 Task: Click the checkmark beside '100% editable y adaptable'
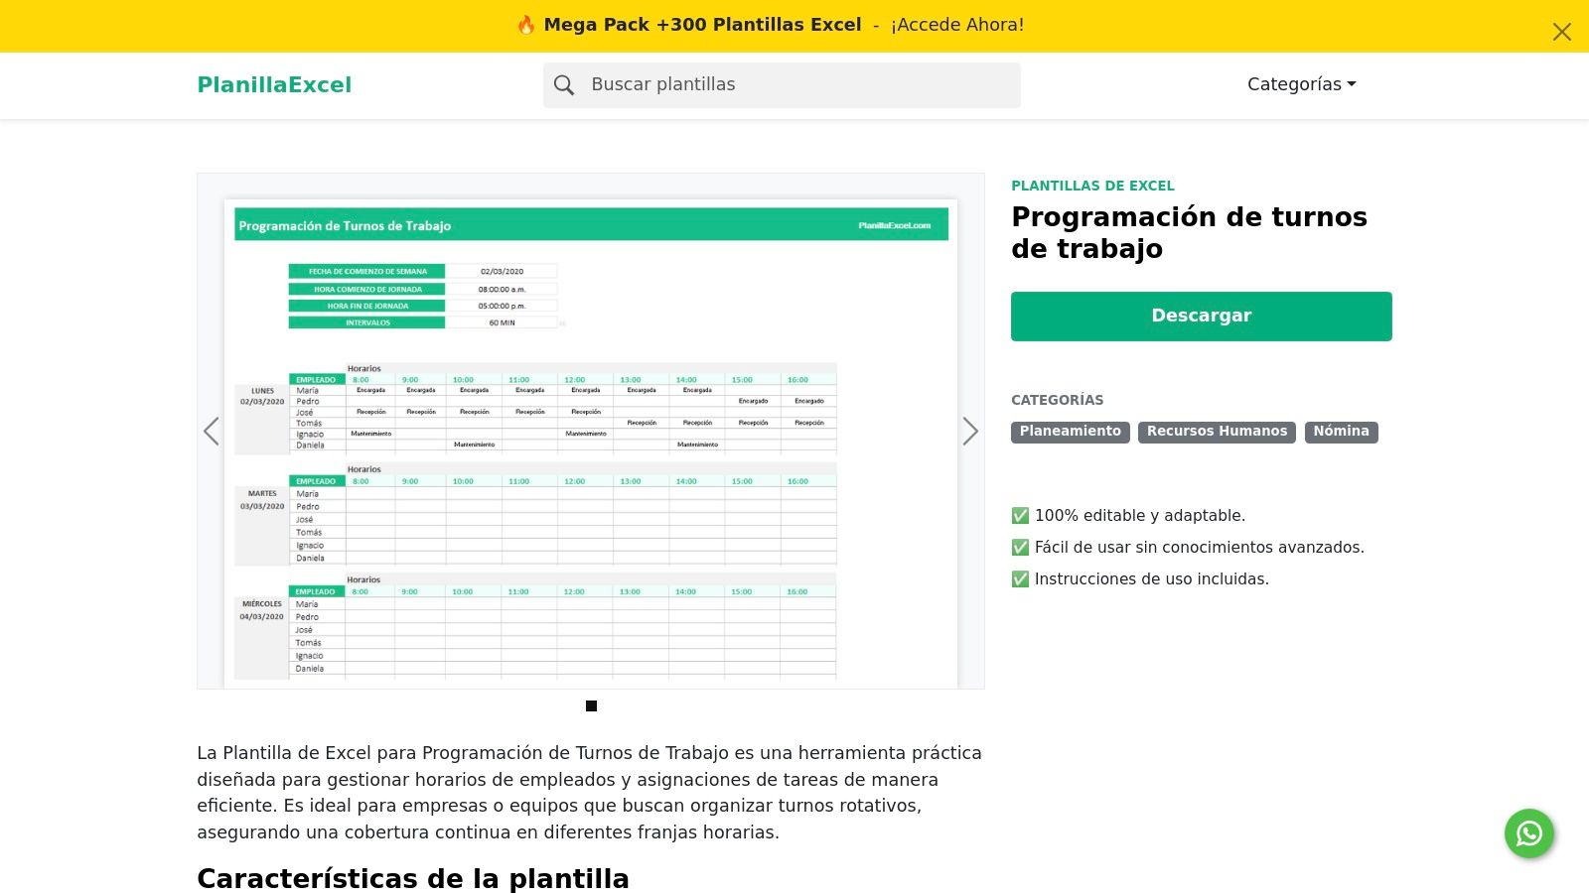[x=1019, y=515]
